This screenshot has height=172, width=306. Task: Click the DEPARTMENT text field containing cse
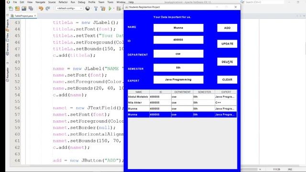(178, 54)
